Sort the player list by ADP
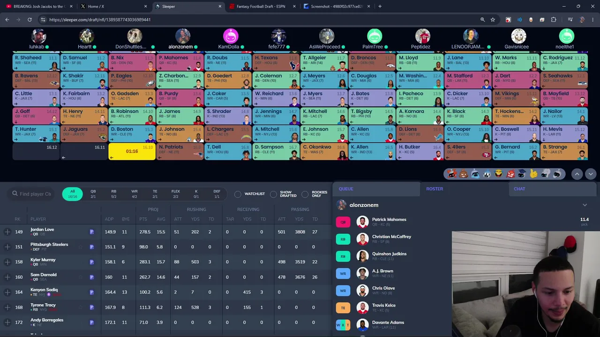 [x=109, y=219]
